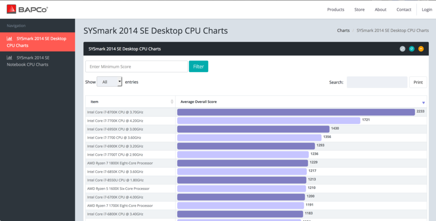The height and width of the screenshot is (221, 436).
Task: Collapse panel with orange minus icon
Action: (x=421, y=49)
